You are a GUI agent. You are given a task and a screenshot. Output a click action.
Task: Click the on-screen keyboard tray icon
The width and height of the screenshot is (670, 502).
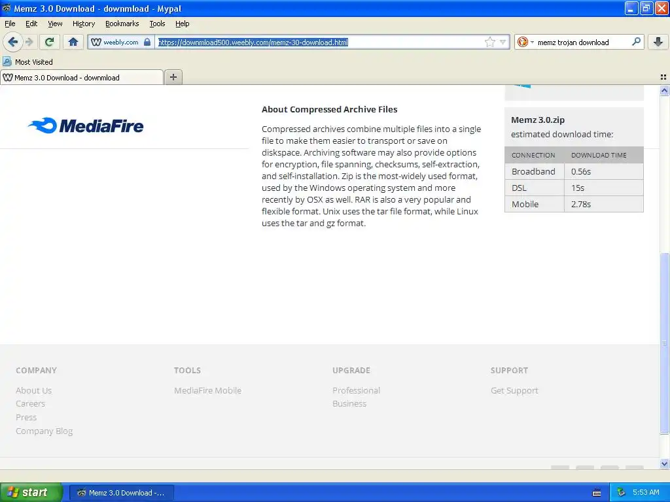597,493
